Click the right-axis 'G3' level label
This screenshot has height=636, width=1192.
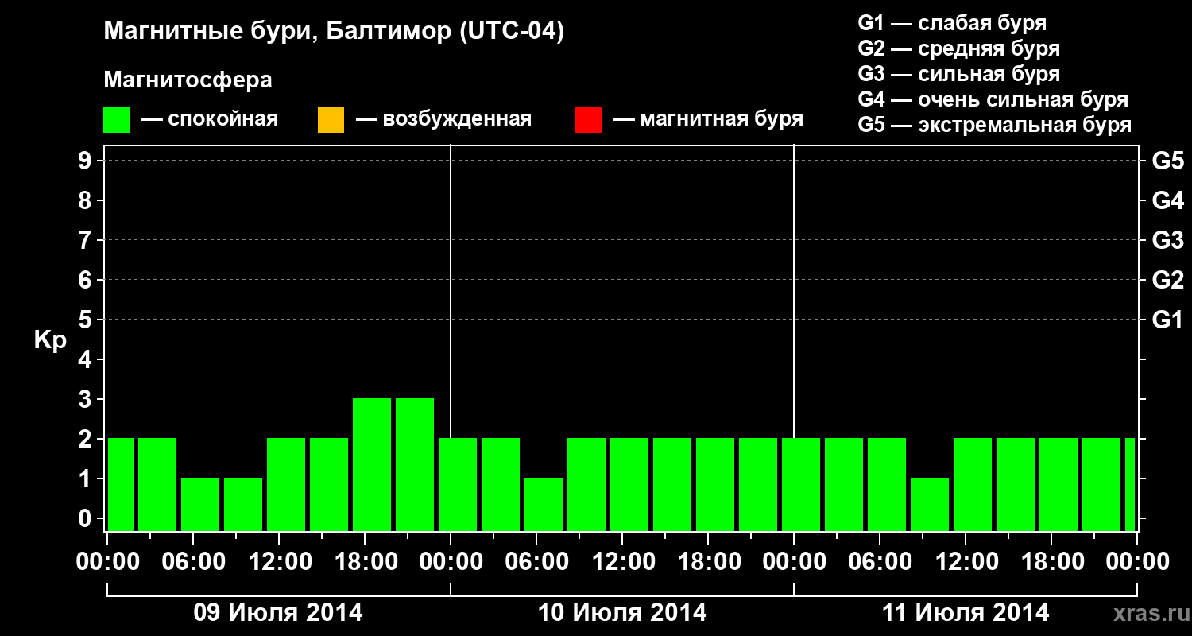point(1168,240)
